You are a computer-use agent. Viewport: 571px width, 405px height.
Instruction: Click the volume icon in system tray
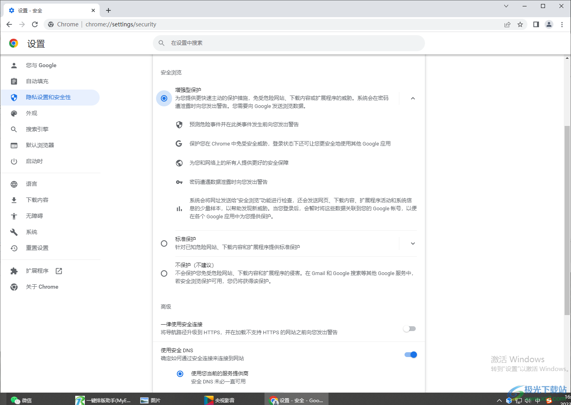pyautogui.click(x=528, y=400)
